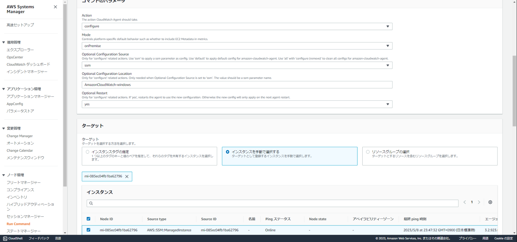Screen dimensions: 517x242
Task: Uncheck instance mi-085ec04fb1ba62796 row
Action: point(88,230)
